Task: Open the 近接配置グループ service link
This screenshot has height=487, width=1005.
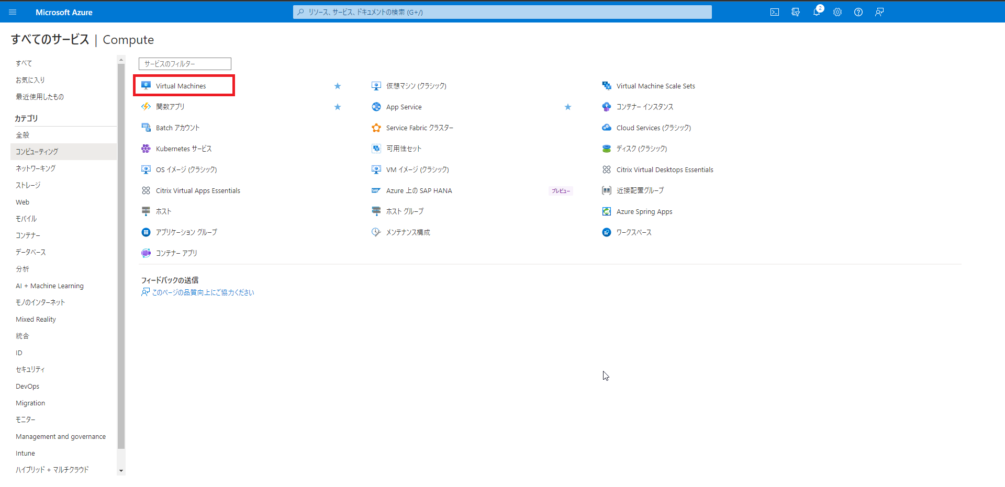Action: coord(640,190)
